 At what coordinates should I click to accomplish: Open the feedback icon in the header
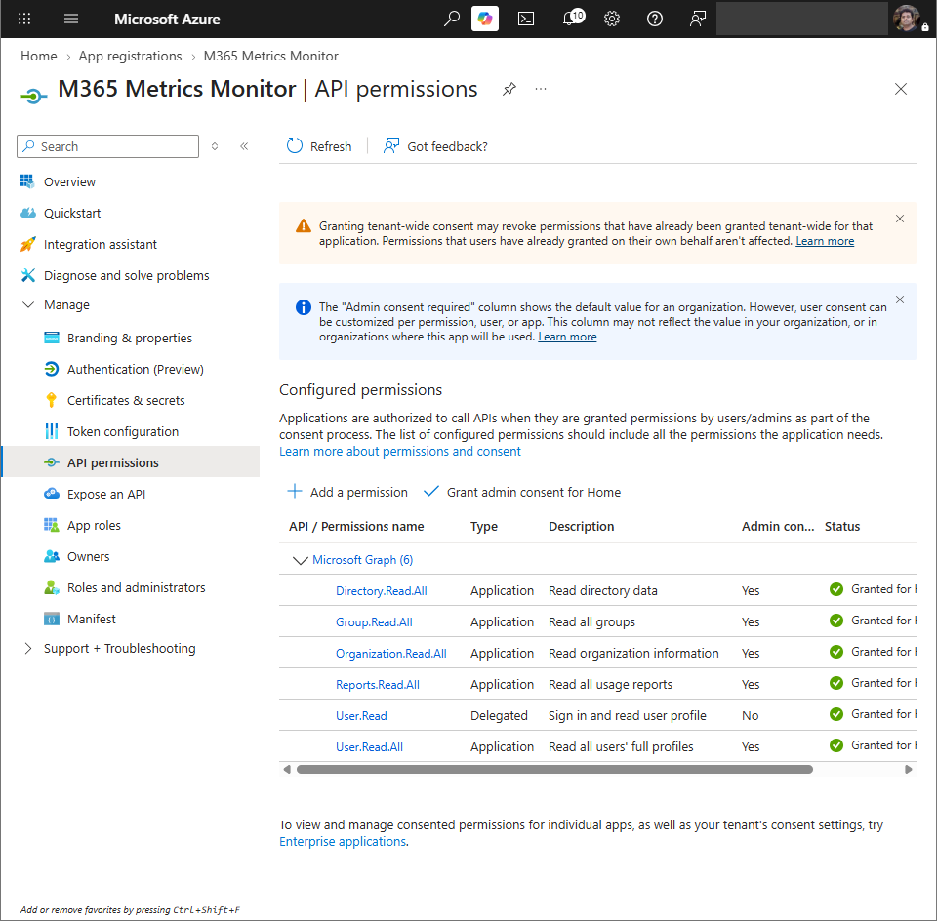click(x=697, y=19)
